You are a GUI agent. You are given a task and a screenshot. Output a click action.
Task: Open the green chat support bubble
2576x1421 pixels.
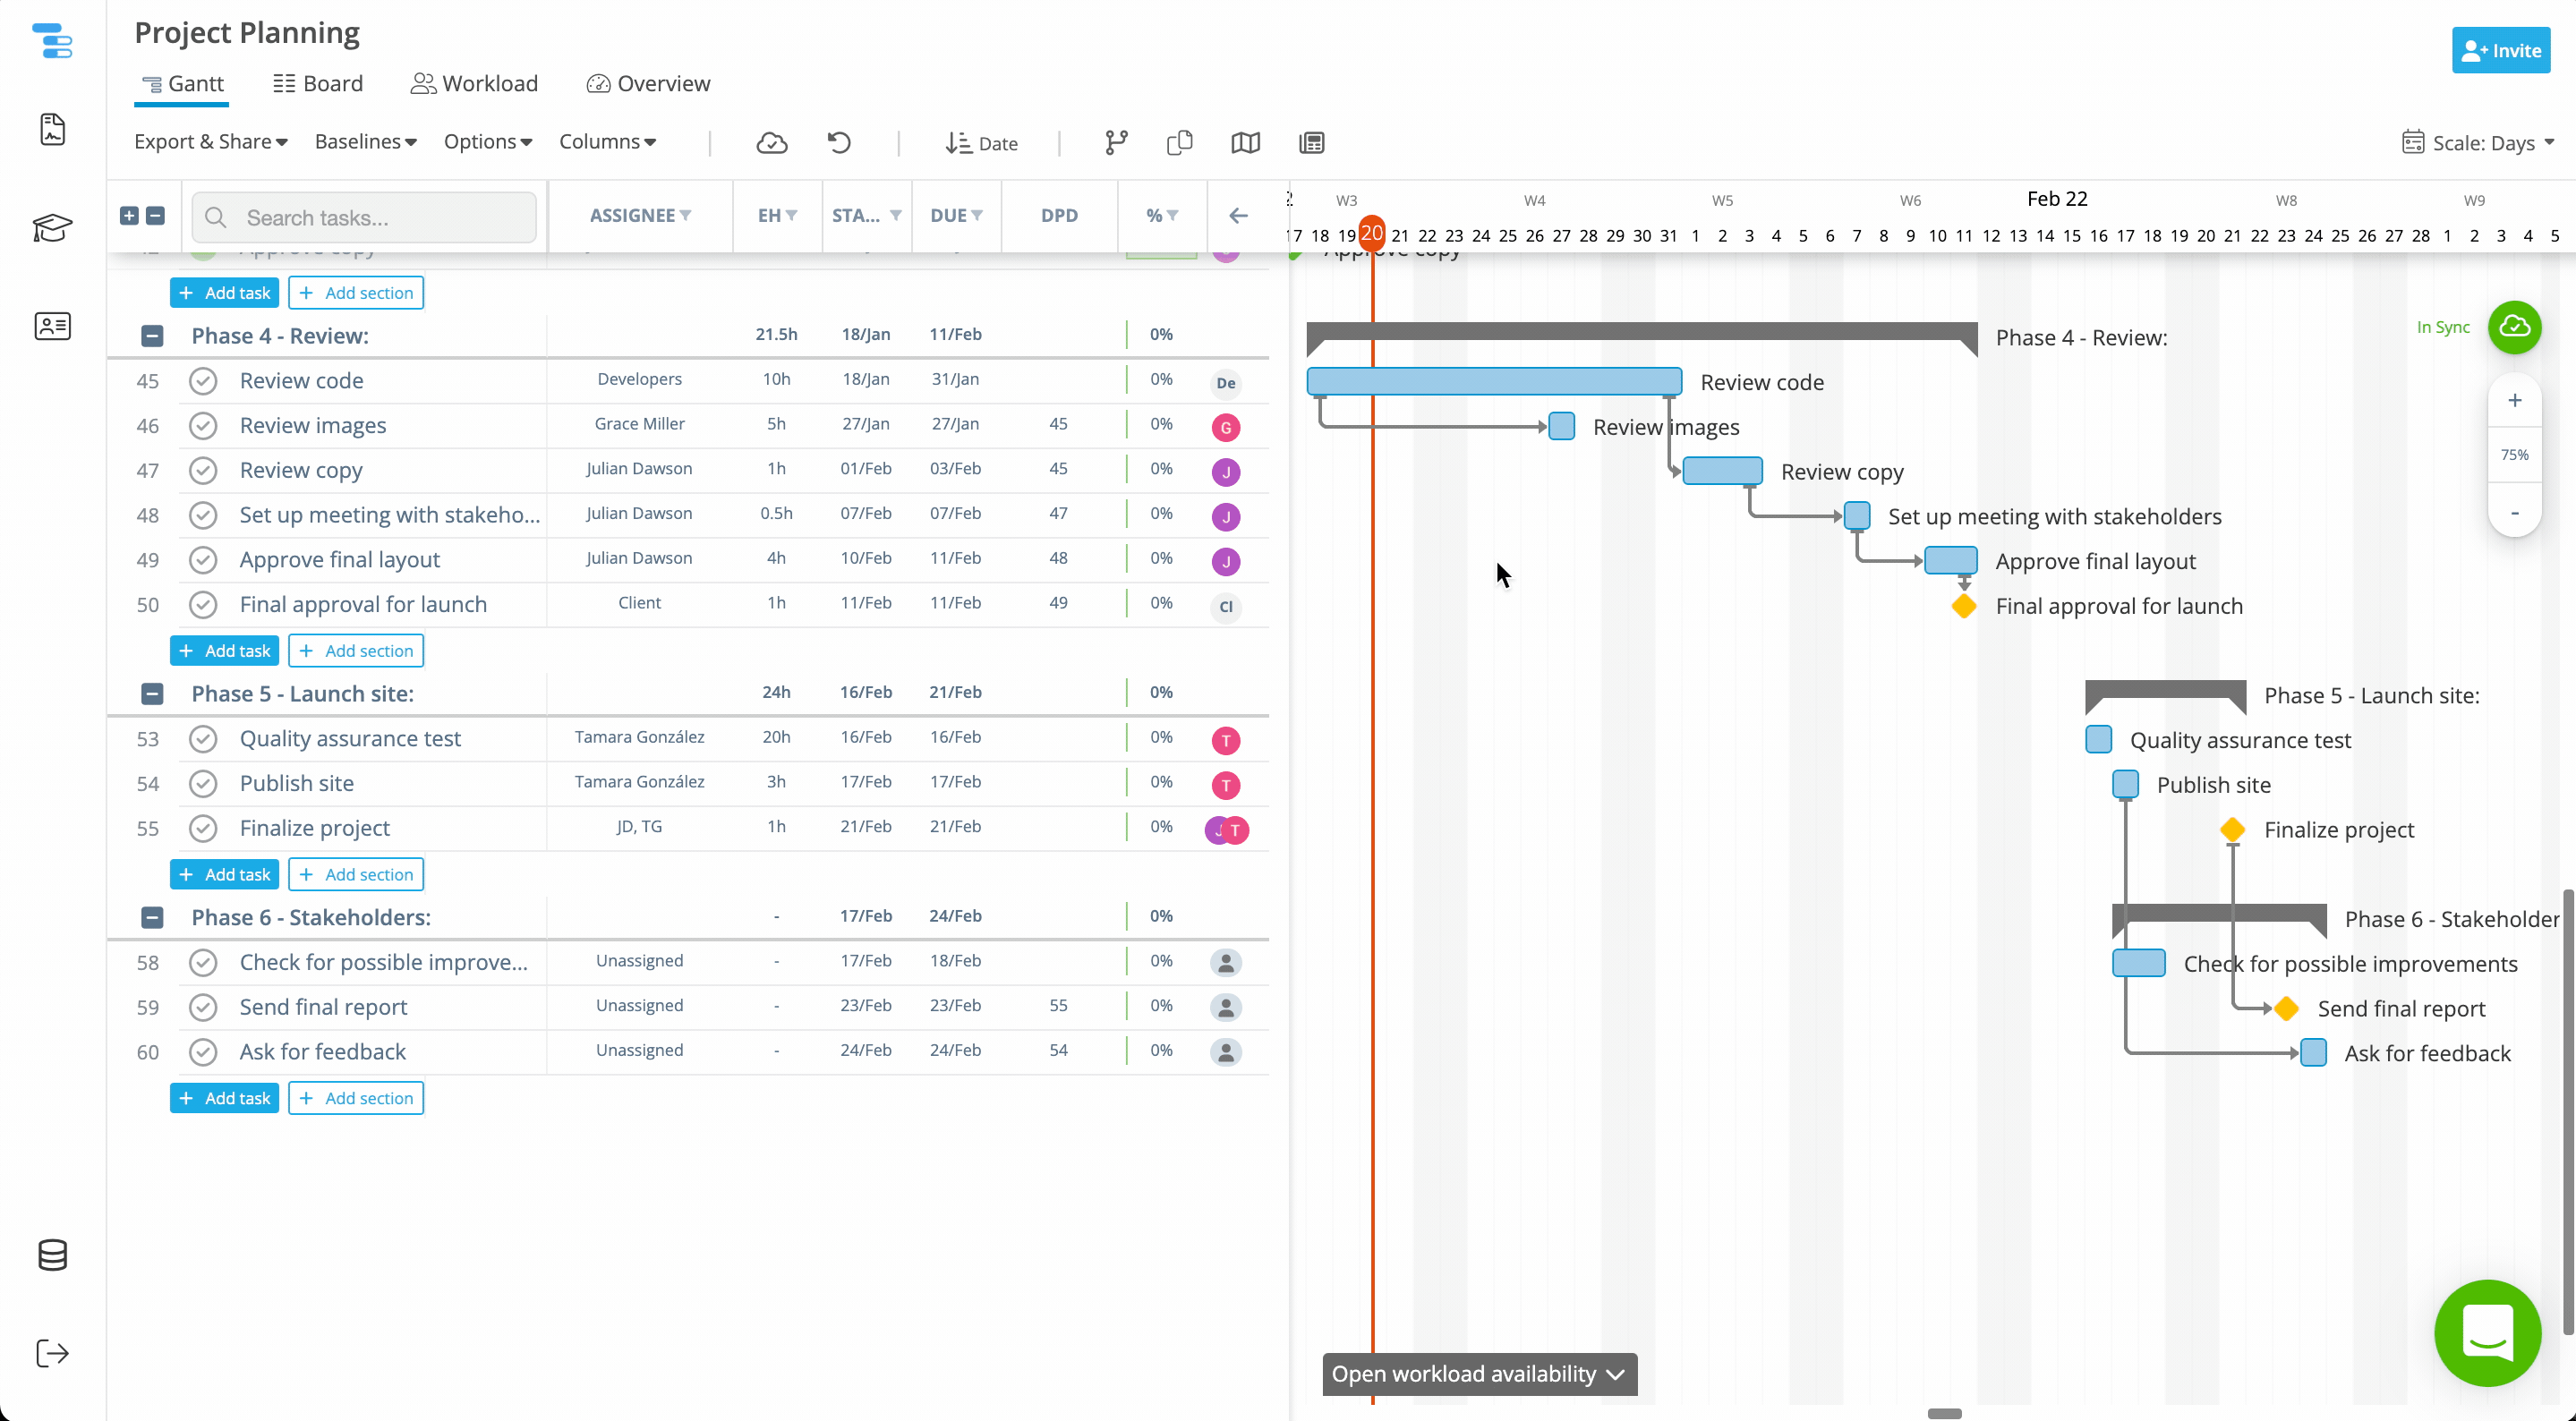(x=2487, y=1332)
